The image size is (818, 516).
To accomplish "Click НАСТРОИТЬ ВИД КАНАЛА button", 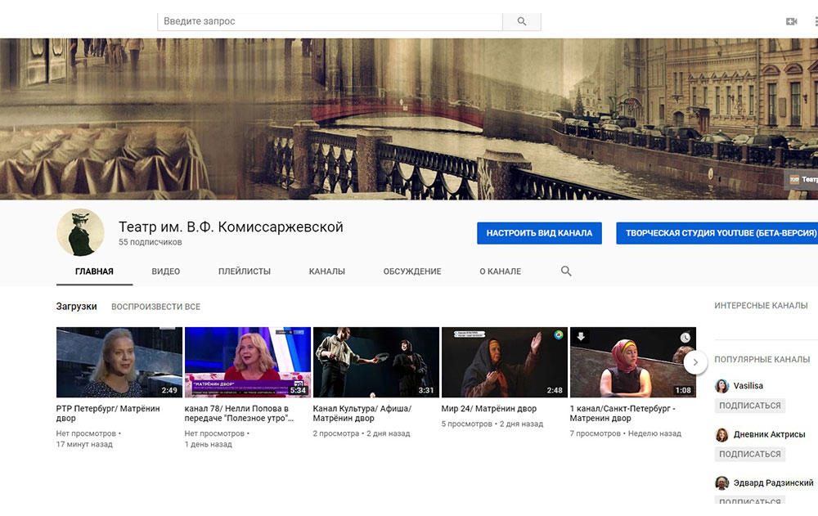I will click(x=539, y=233).
